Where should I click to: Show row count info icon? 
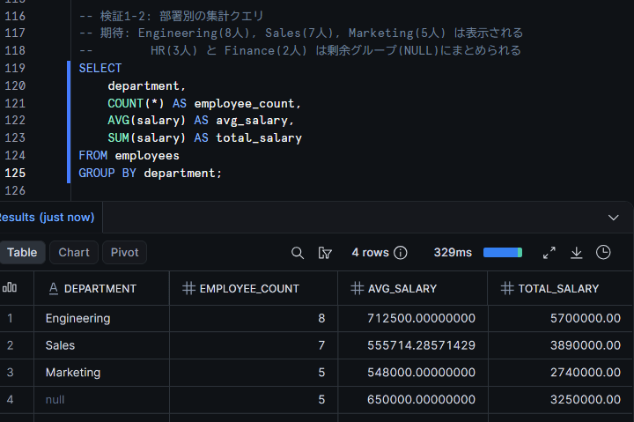click(x=401, y=253)
